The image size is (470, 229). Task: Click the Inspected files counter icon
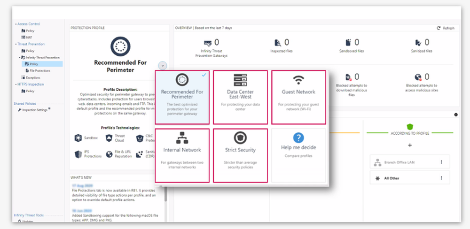coord(278,43)
